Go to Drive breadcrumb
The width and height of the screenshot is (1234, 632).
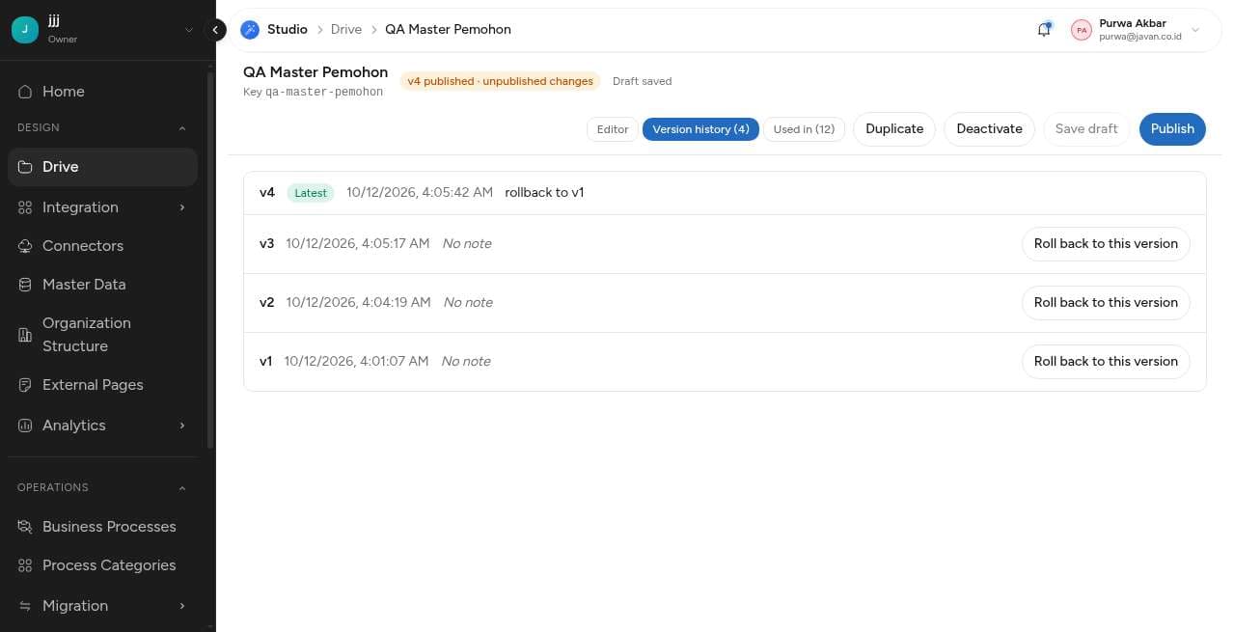coord(346,30)
